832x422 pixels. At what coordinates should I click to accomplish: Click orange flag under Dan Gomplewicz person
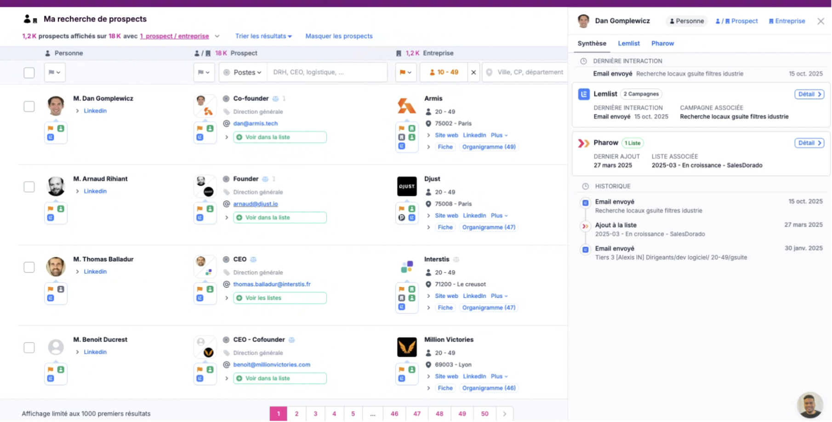[51, 128]
